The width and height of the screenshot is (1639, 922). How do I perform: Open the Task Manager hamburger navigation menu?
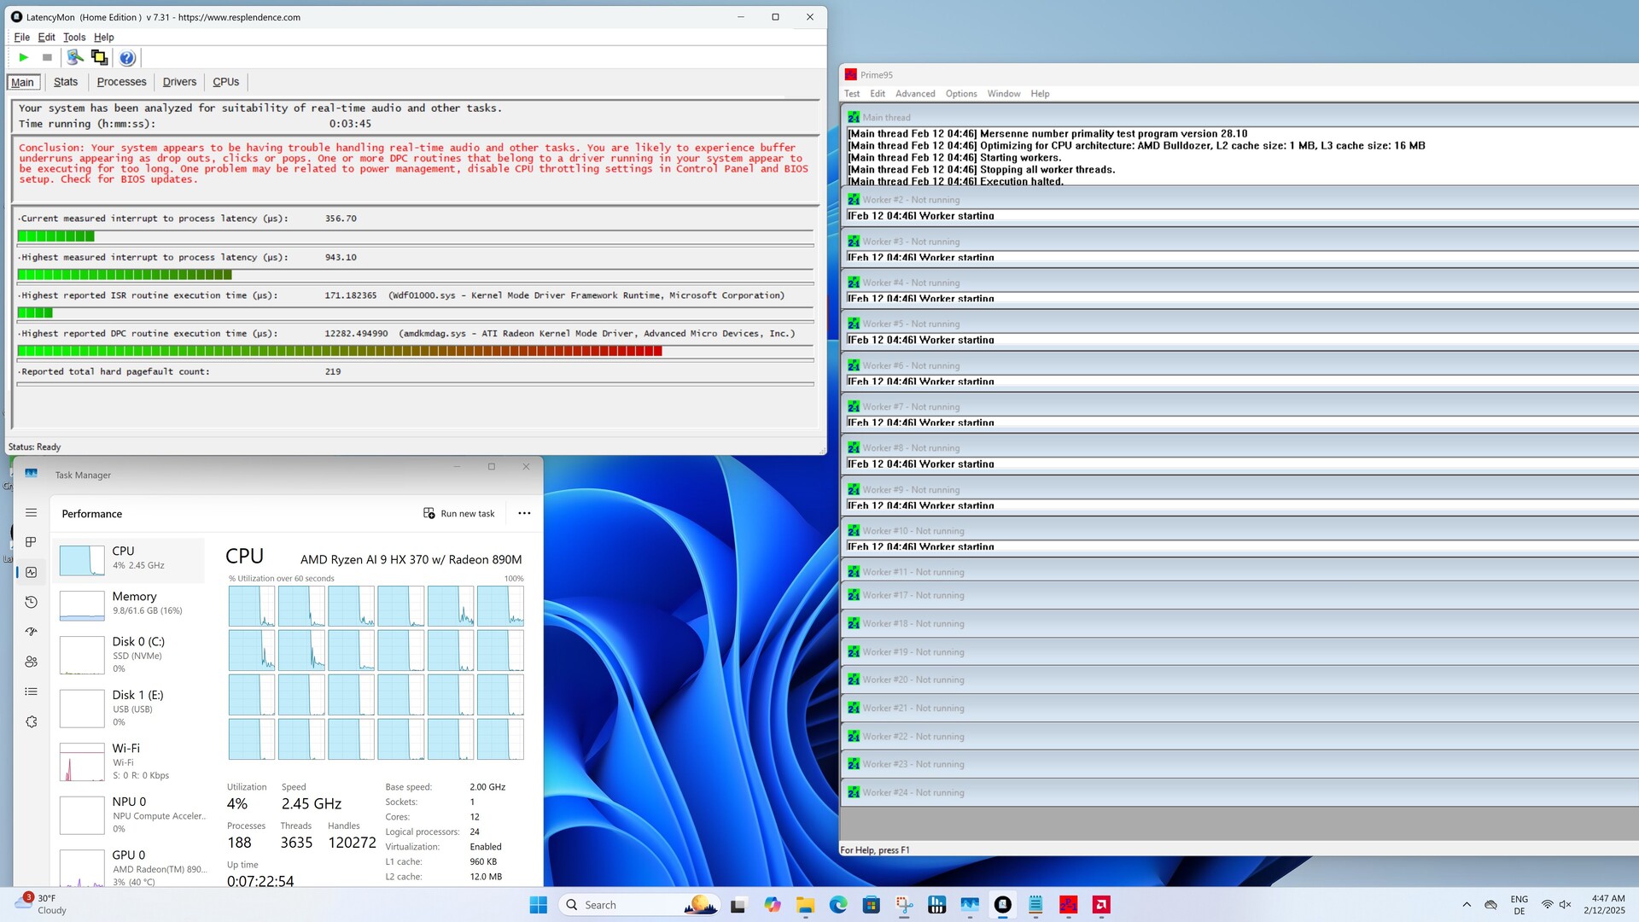tap(32, 513)
